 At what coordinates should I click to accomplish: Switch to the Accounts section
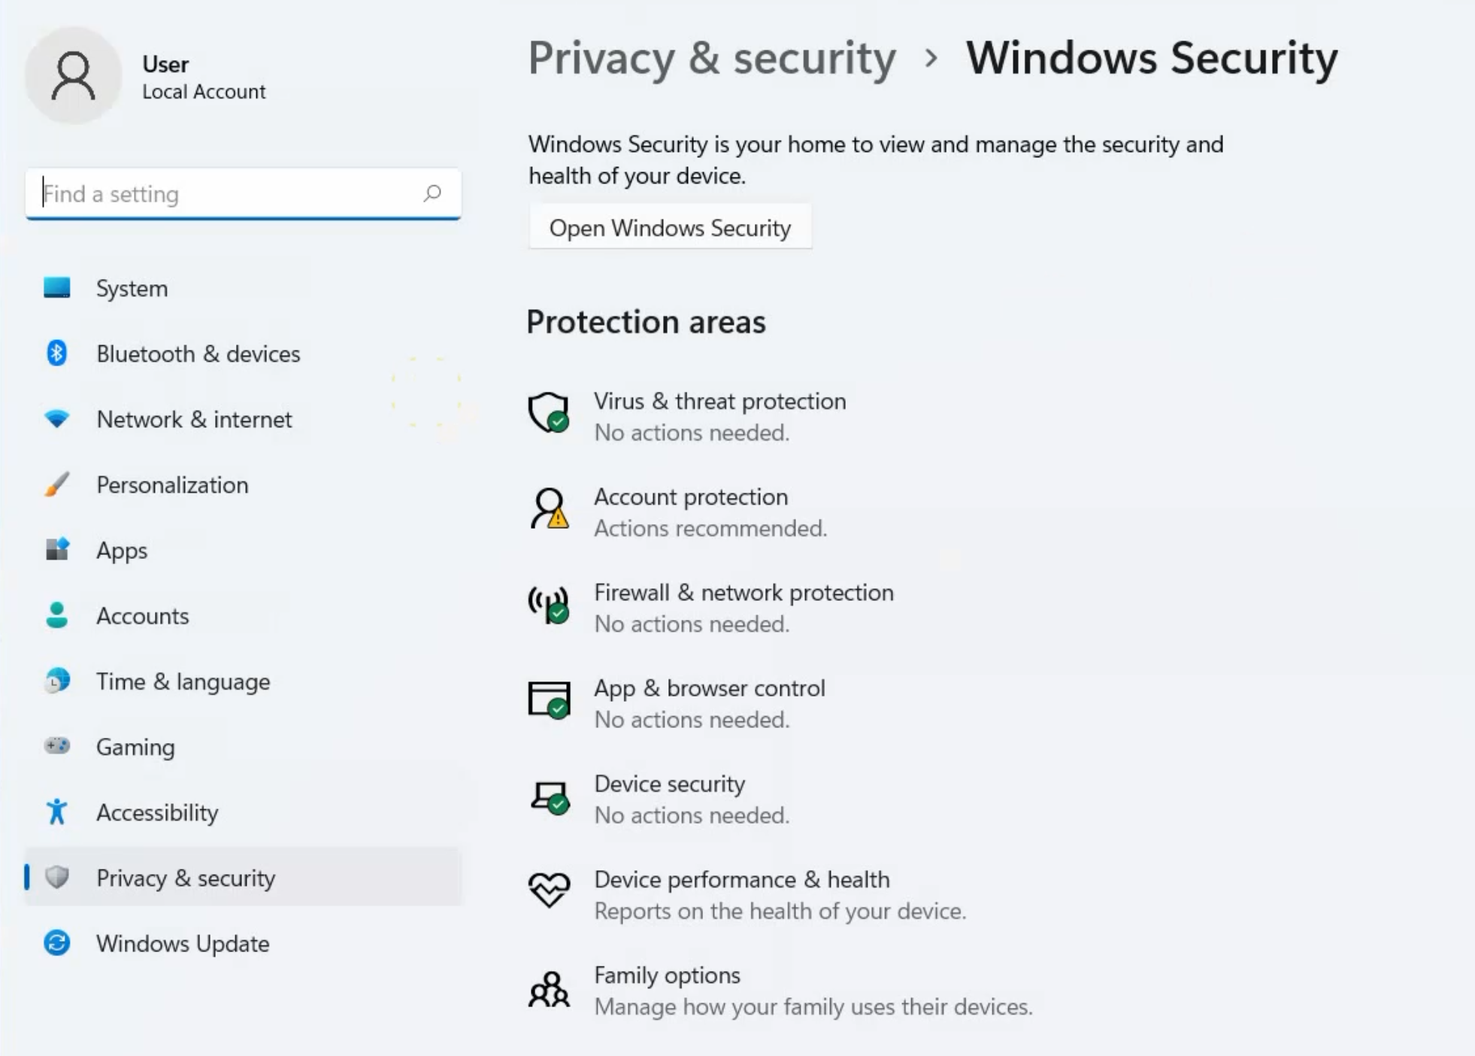[x=142, y=616]
